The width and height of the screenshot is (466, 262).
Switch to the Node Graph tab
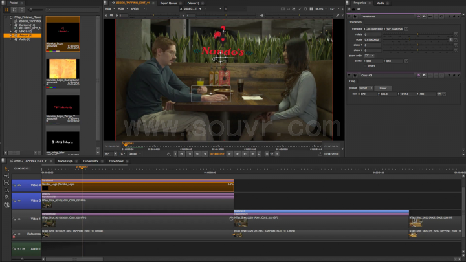tap(65, 161)
